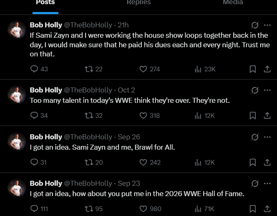The height and width of the screenshot is (216, 277).
Task: Switch to the Media tab
Action: coord(233,2)
